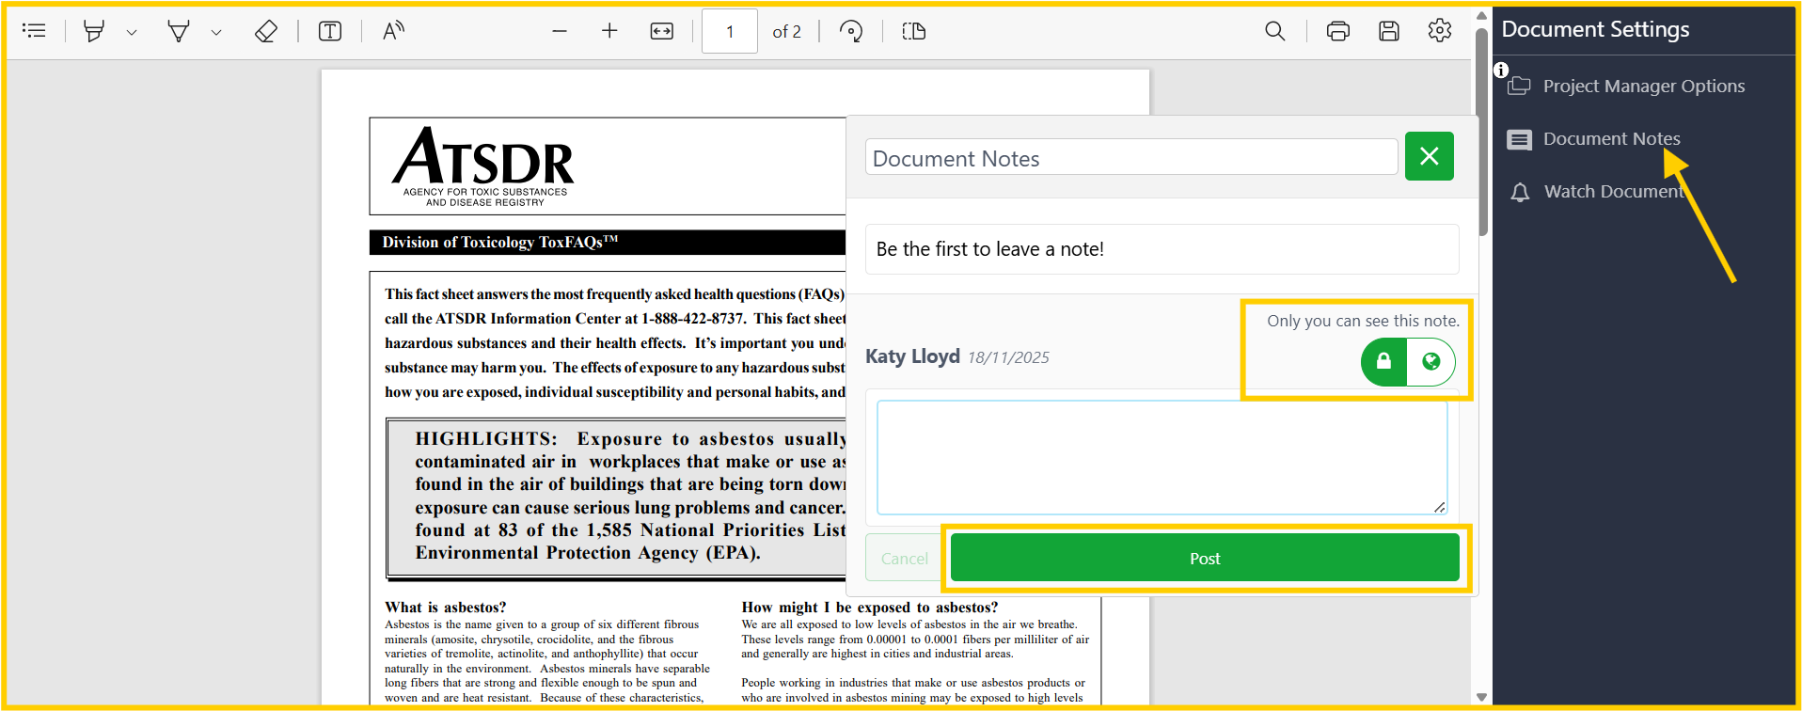This screenshot has height=711, width=1802.
Task: Start read aloud
Action: point(393,31)
